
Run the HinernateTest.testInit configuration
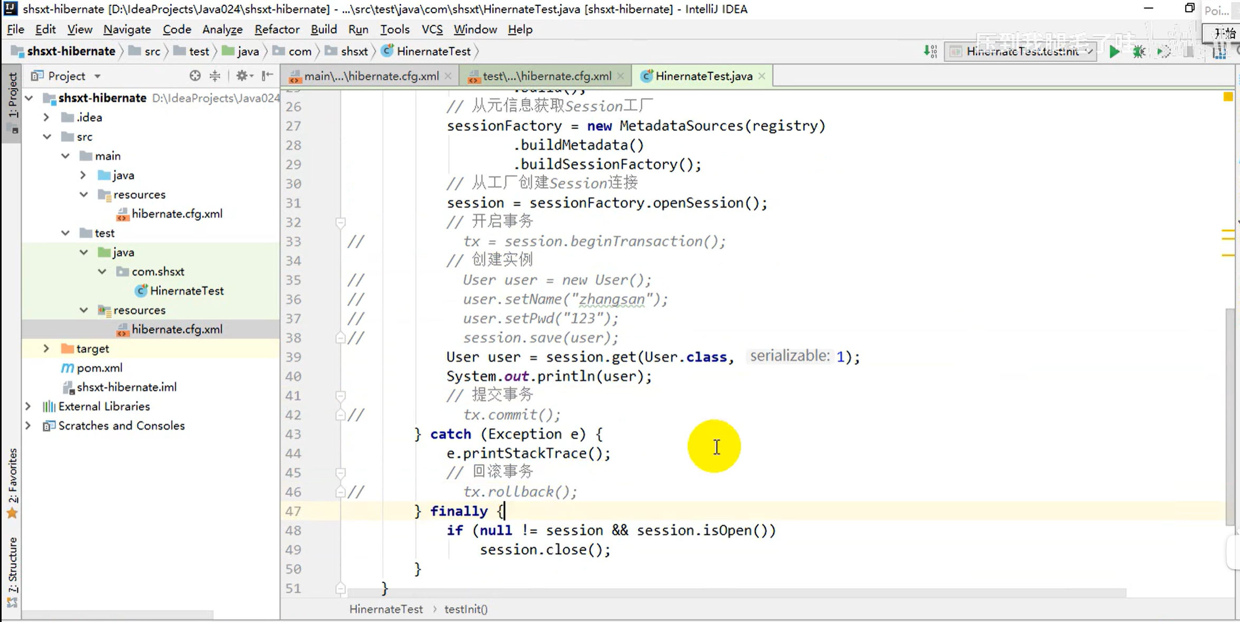[x=1114, y=51]
